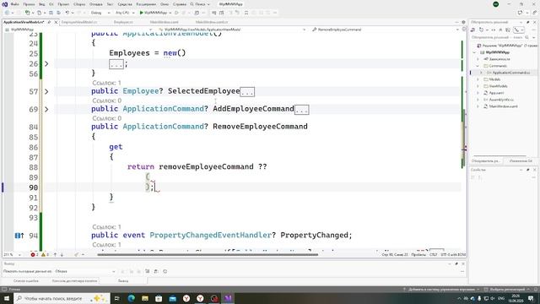Click the clear output icon in Output panel

coord(148,271)
